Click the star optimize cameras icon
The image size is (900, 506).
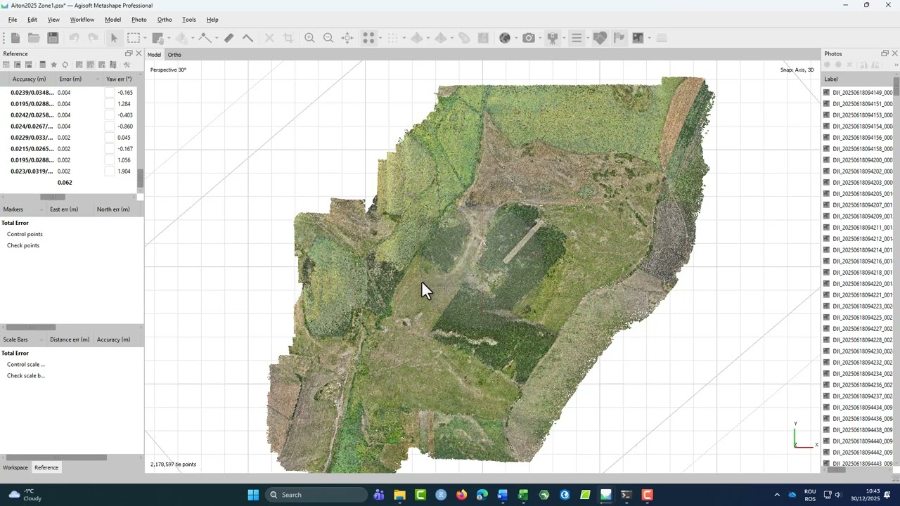[x=53, y=65]
